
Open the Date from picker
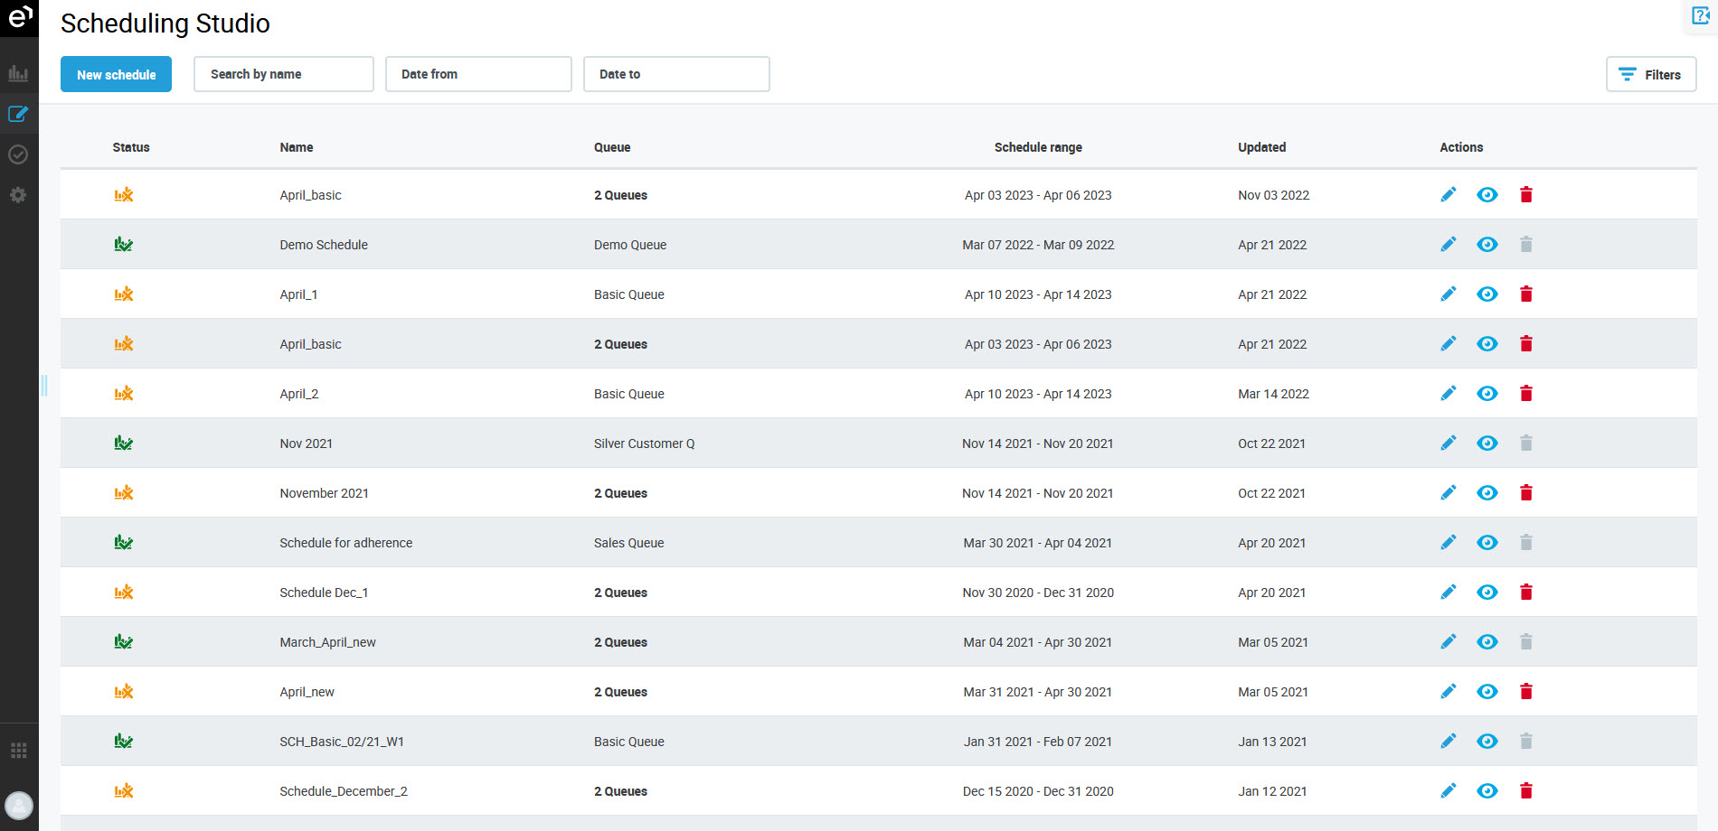(x=477, y=74)
